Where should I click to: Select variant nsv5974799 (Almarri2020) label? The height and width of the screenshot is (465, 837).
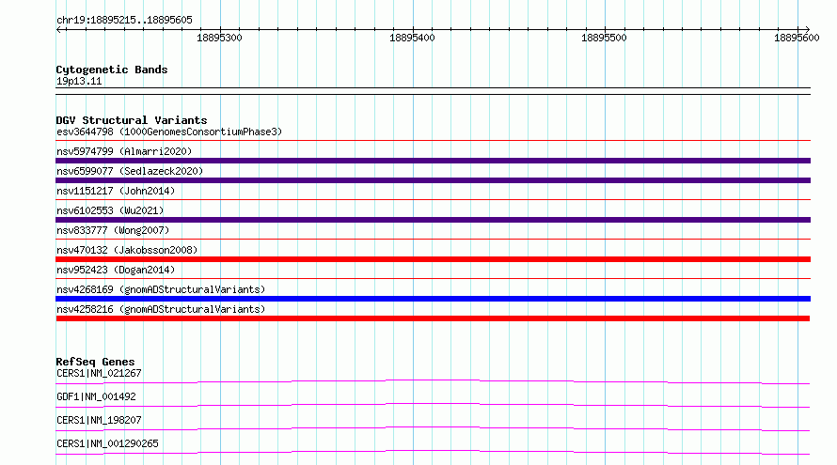pyautogui.click(x=124, y=151)
